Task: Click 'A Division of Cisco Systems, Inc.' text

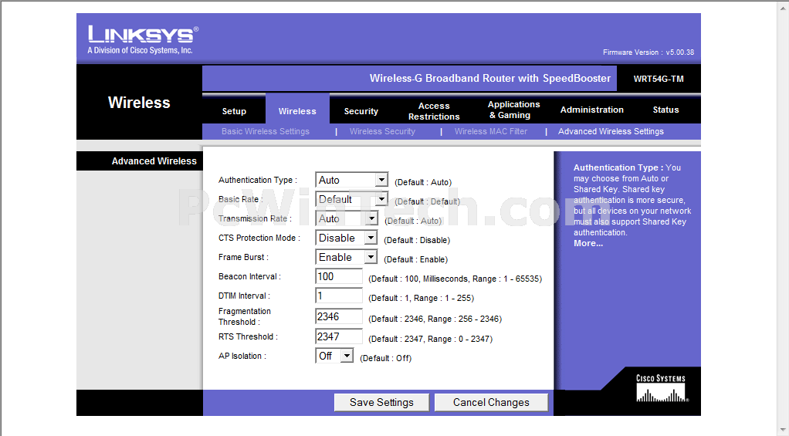Action: (140, 50)
